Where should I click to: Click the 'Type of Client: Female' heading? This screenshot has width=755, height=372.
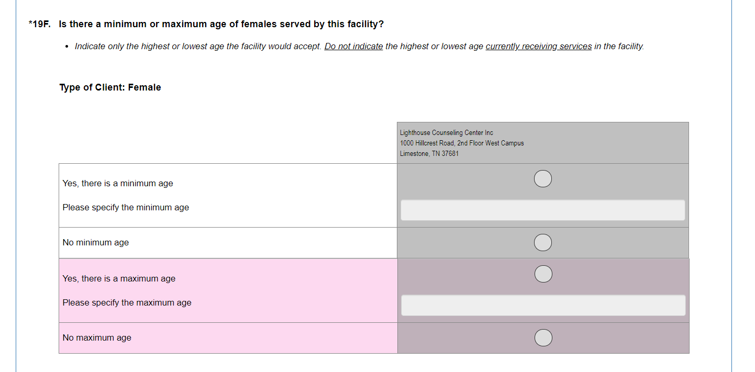coord(110,87)
